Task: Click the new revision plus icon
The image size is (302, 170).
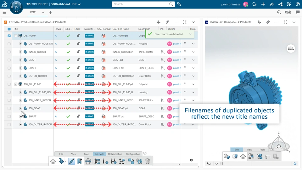Action: pyautogui.click(x=105, y=161)
